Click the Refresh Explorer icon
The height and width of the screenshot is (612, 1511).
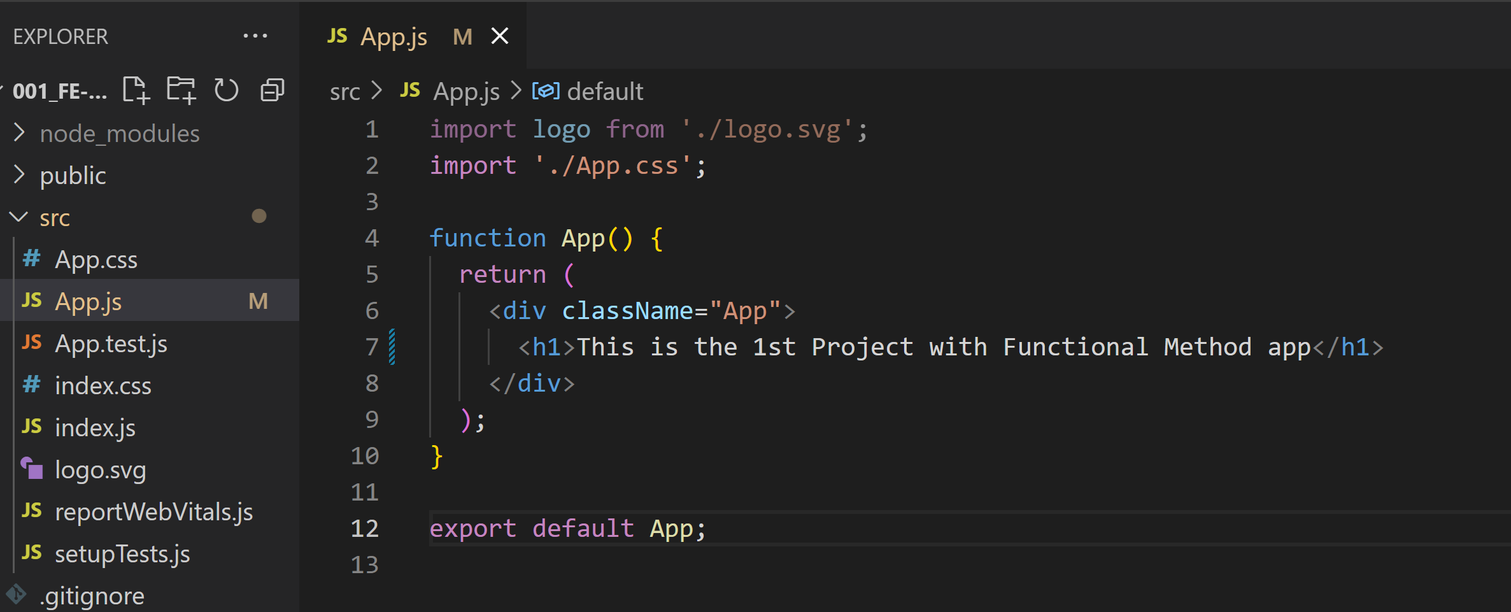coord(226,89)
